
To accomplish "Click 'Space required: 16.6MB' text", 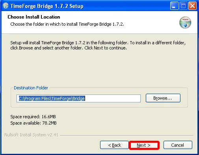I will click(33, 117).
